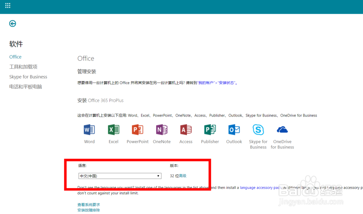Select the Publisher icon
Viewport: 363px width, 214px height.
tap(210, 130)
